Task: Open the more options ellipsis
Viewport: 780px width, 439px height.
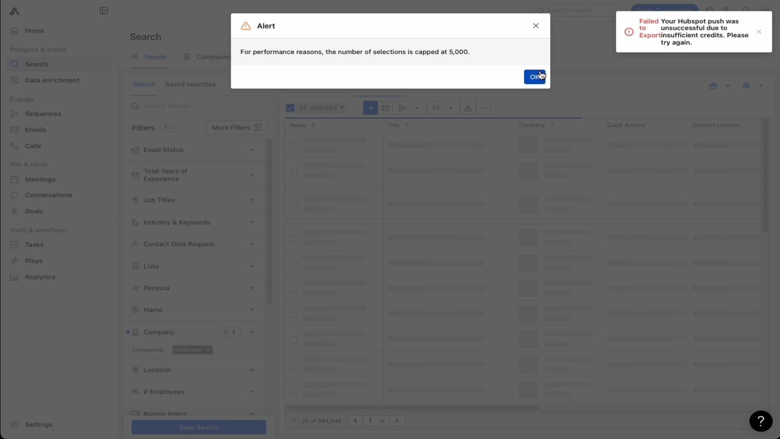Action: pos(483,108)
